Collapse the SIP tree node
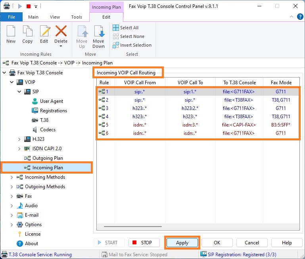 tap(19, 91)
